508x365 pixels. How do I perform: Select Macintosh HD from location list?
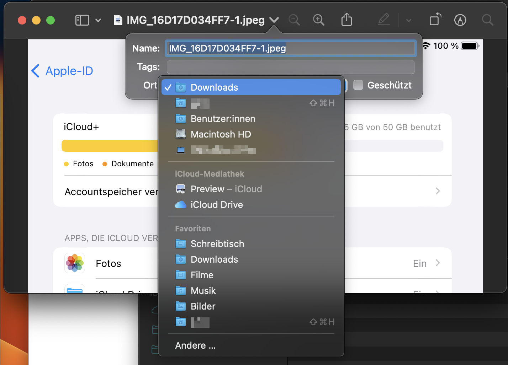pyautogui.click(x=221, y=134)
